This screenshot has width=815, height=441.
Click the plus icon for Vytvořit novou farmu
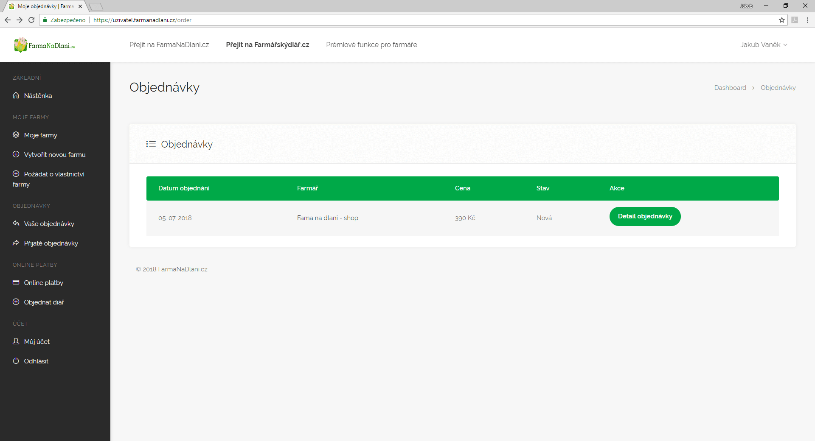point(16,154)
